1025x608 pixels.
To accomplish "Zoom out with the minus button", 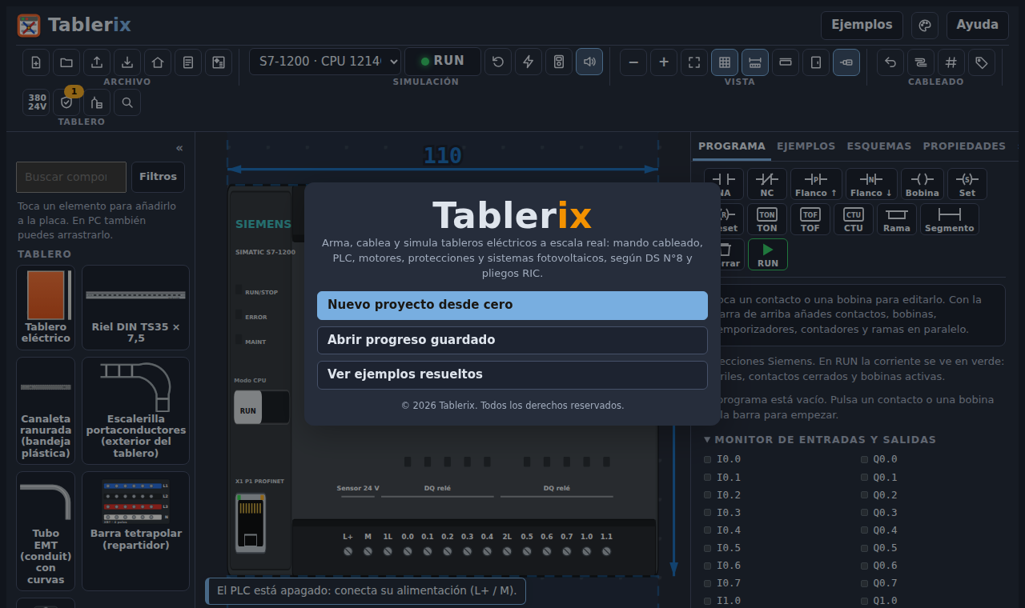I will (x=633, y=62).
